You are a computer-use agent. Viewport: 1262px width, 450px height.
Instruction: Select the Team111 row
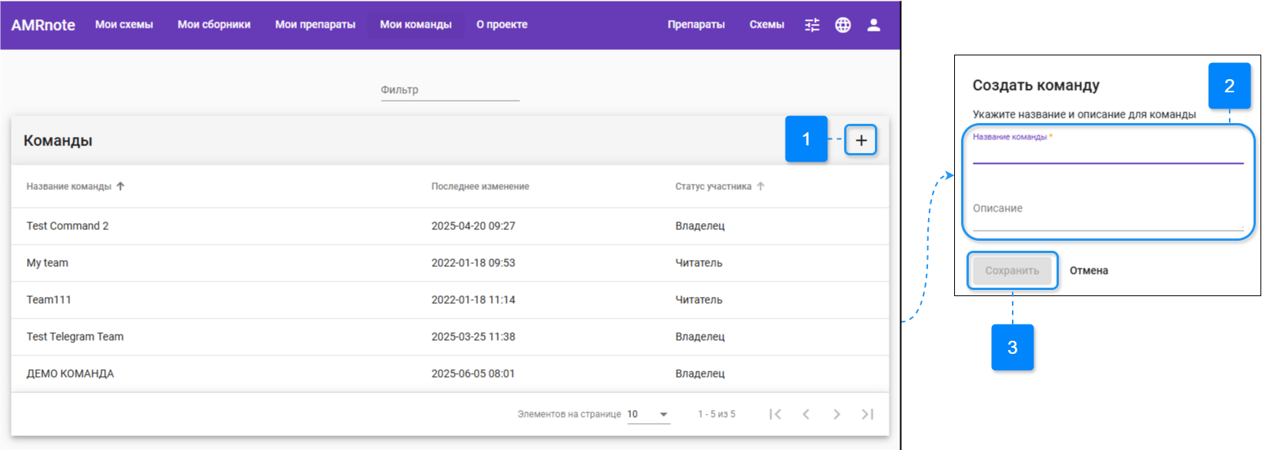(450, 300)
